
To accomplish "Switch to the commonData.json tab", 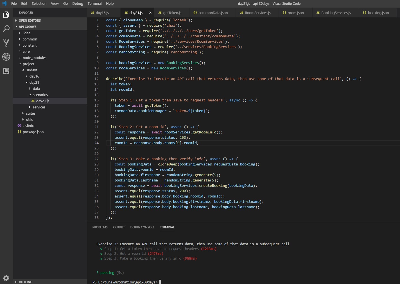I will pos(213,13).
